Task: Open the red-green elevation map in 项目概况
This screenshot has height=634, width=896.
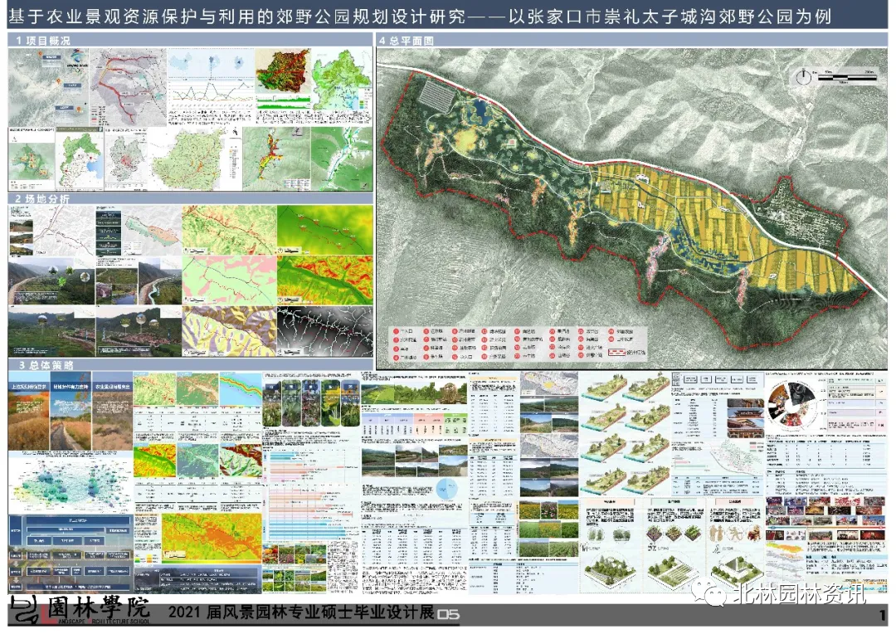Action: click(282, 71)
